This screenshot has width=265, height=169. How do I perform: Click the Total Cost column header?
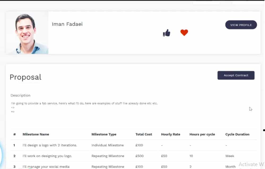click(x=144, y=134)
